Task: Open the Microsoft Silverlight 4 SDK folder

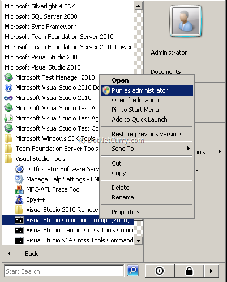Action: [40, 6]
